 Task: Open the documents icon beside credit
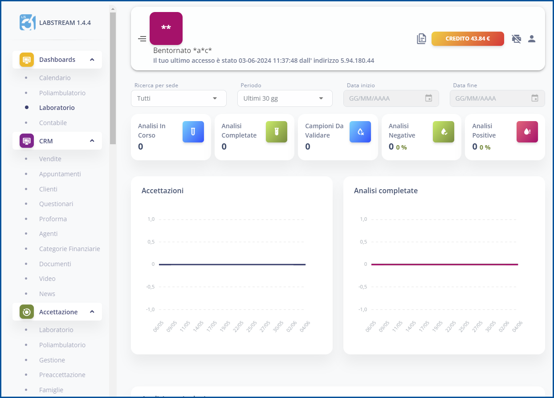point(421,39)
